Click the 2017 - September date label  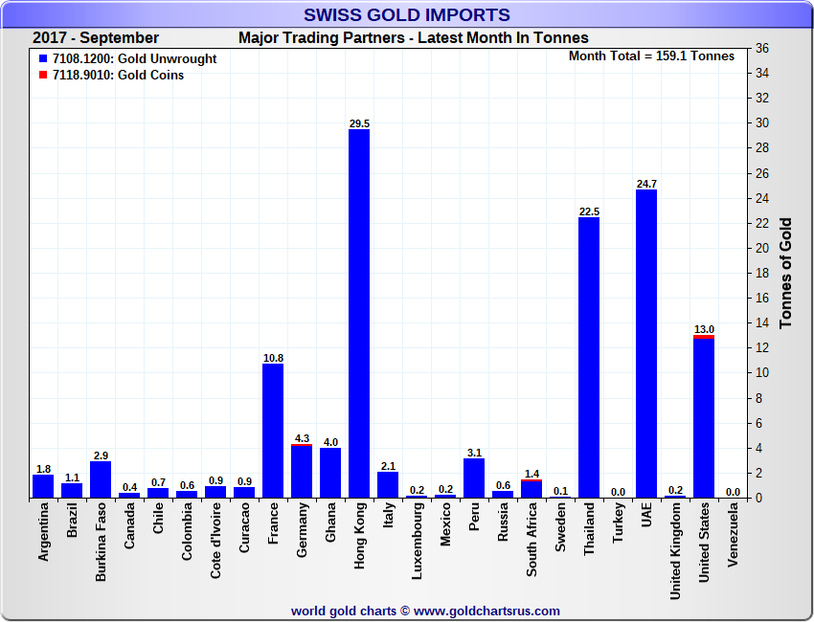[x=96, y=38]
